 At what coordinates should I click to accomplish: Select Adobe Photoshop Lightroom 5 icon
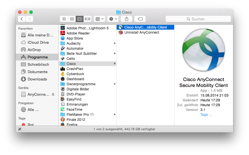tap(63, 28)
